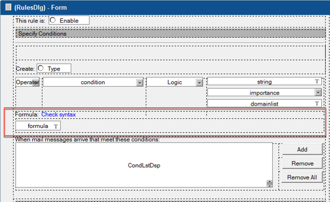Click the Remove button
The height and width of the screenshot is (202, 330).
tap(302, 164)
